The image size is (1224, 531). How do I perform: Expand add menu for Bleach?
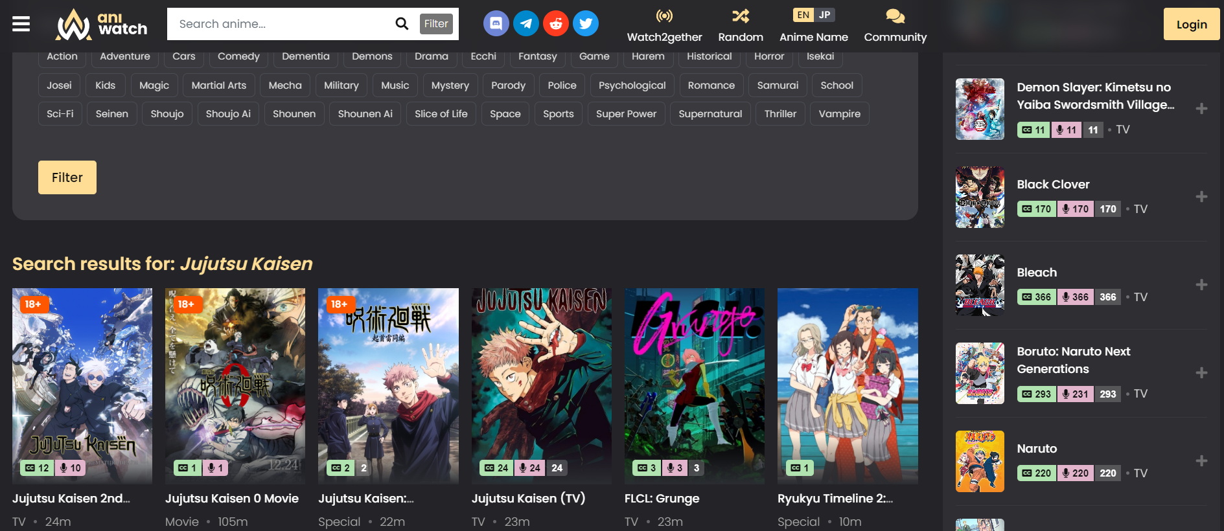coord(1201,285)
